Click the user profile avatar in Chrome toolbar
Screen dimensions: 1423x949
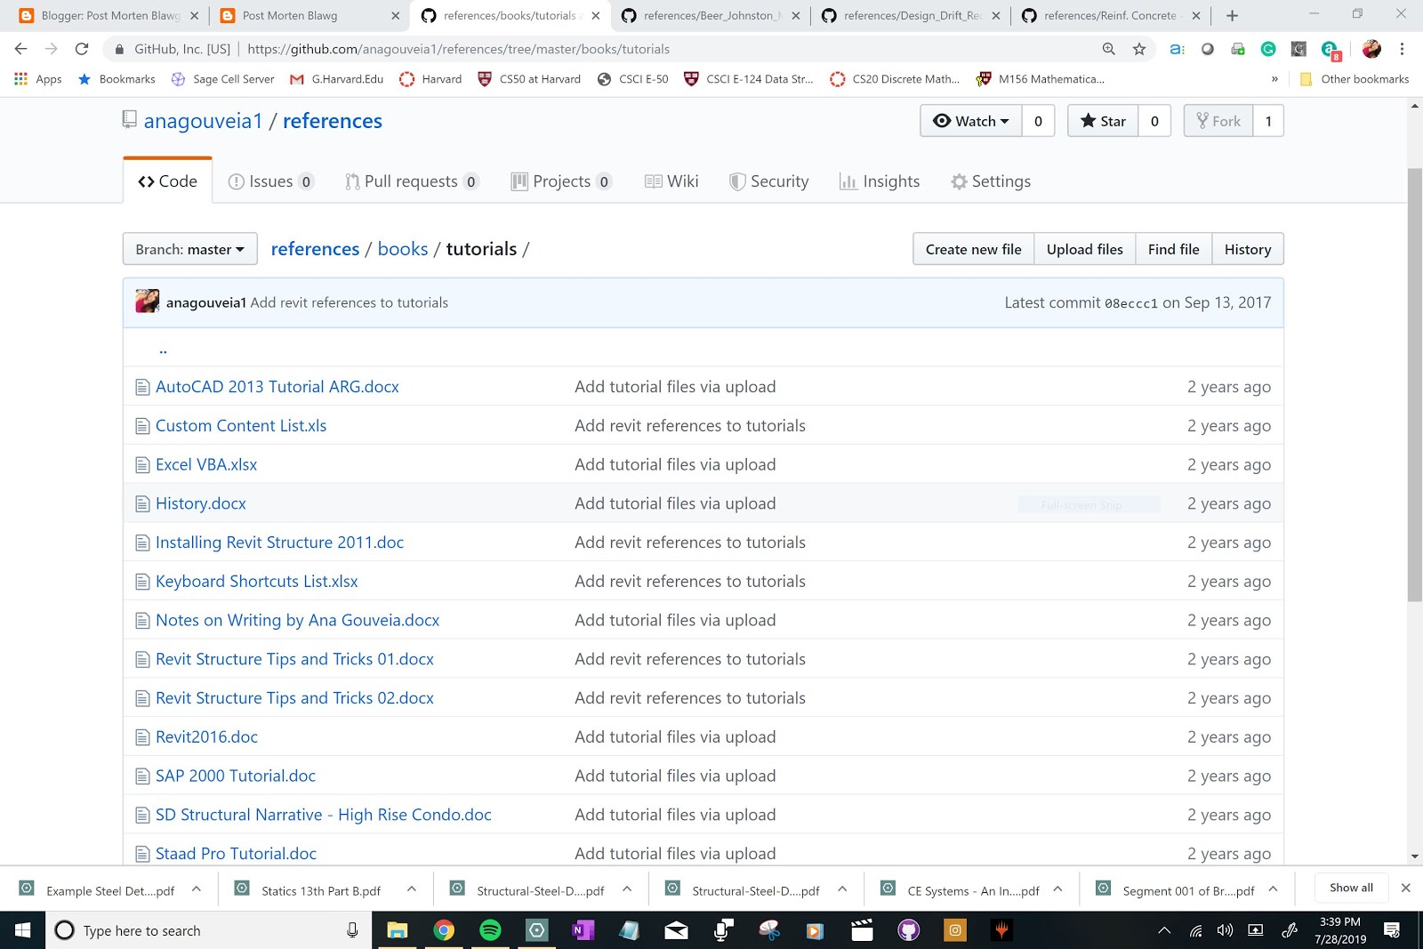(1371, 49)
